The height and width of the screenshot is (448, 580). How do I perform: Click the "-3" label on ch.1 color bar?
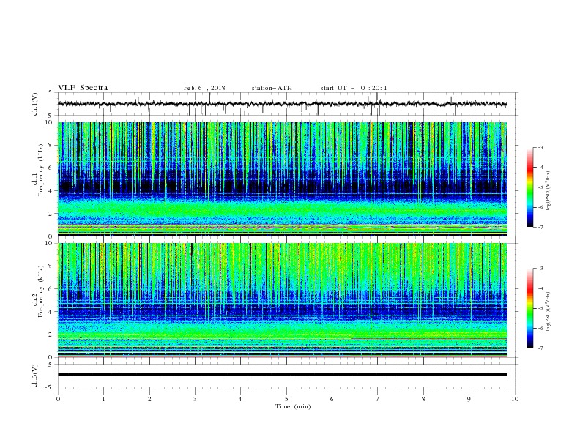click(540, 147)
